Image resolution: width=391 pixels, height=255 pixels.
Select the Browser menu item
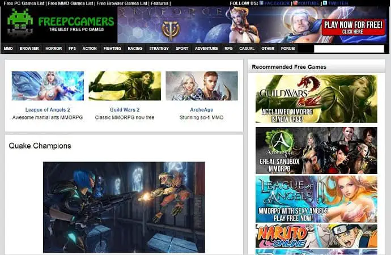[29, 48]
